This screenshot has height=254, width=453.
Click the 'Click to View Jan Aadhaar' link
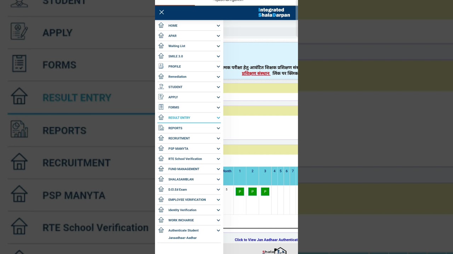point(266,240)
